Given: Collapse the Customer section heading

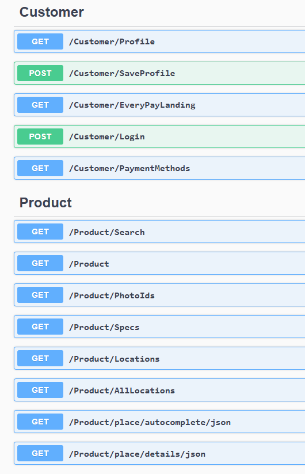Looking at the screenshot, I should point(52,12).
